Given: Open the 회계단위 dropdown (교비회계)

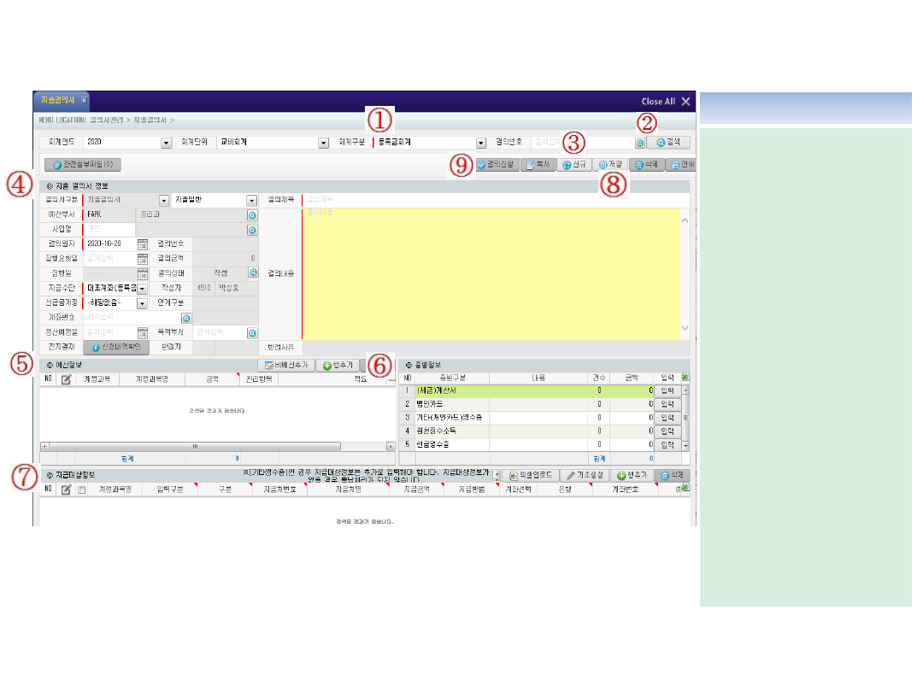Looking at the screenshot, I should [323, 143].
